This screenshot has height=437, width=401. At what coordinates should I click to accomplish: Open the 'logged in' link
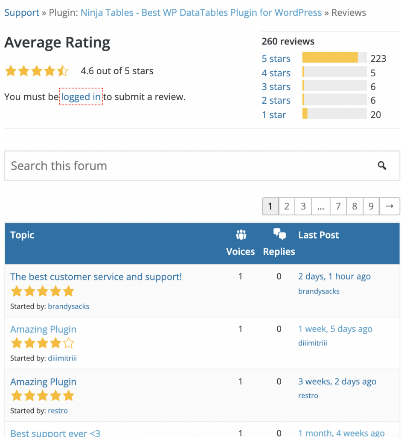[81, 97]
